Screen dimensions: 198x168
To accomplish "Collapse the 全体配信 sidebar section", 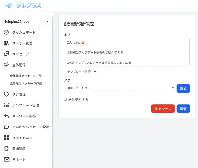I will click(x=19, y=65).
